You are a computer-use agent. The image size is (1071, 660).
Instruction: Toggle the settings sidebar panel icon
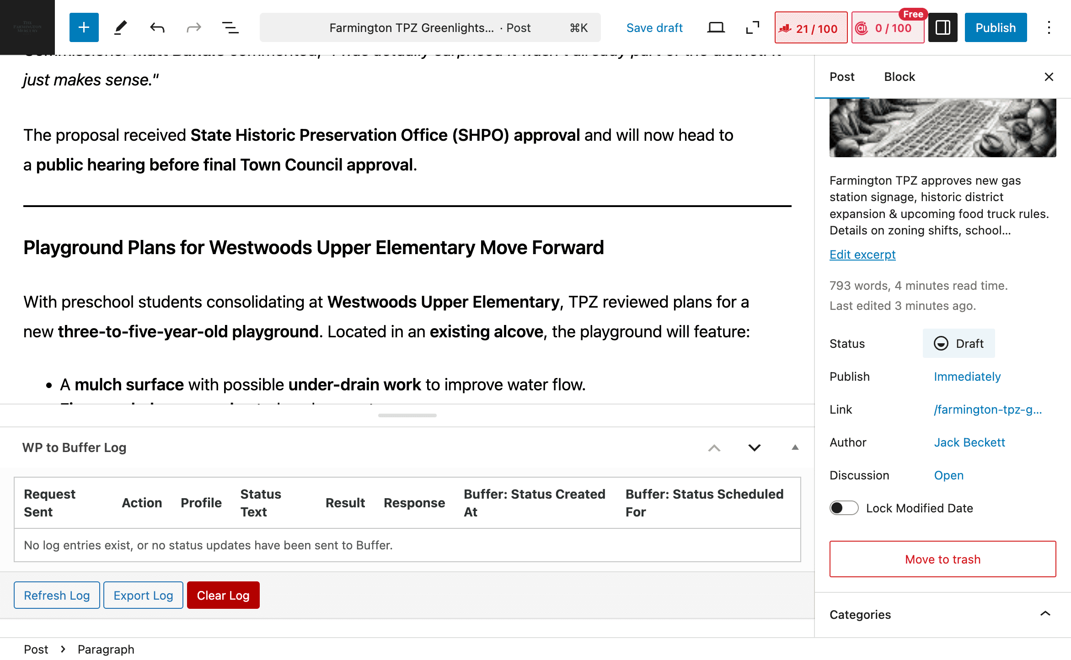pos(942,27)
